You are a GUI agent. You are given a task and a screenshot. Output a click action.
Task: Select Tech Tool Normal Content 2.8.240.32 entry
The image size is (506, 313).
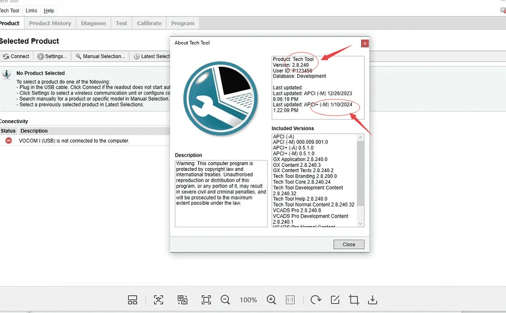(x=314, y=205)
